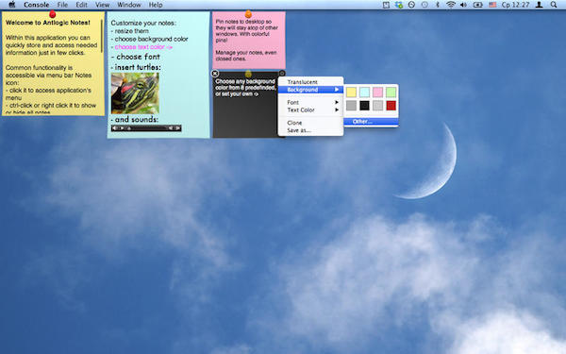Click the turtle image in cyan note
This screenshot has height=354, width=566.
135,93
